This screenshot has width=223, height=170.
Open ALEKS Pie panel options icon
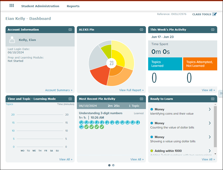(141, 30)
